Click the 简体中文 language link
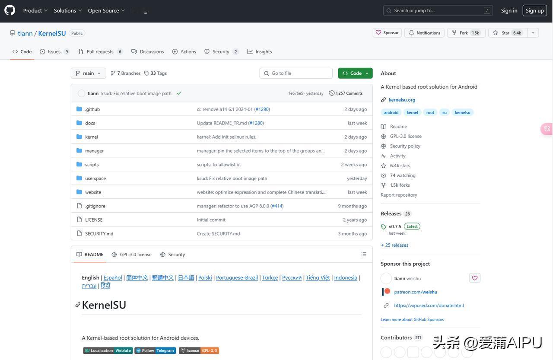Image resolution: width=553 pixels, height=360 pixels. [137, 277]
